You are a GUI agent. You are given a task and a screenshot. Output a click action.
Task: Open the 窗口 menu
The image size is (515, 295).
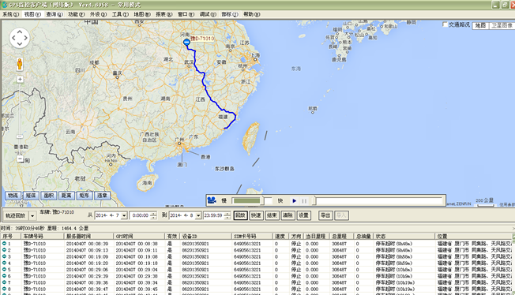186,14
